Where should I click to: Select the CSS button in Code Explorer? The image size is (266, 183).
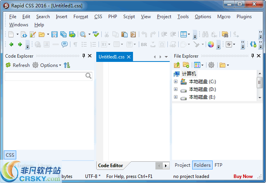click(10, 155)
